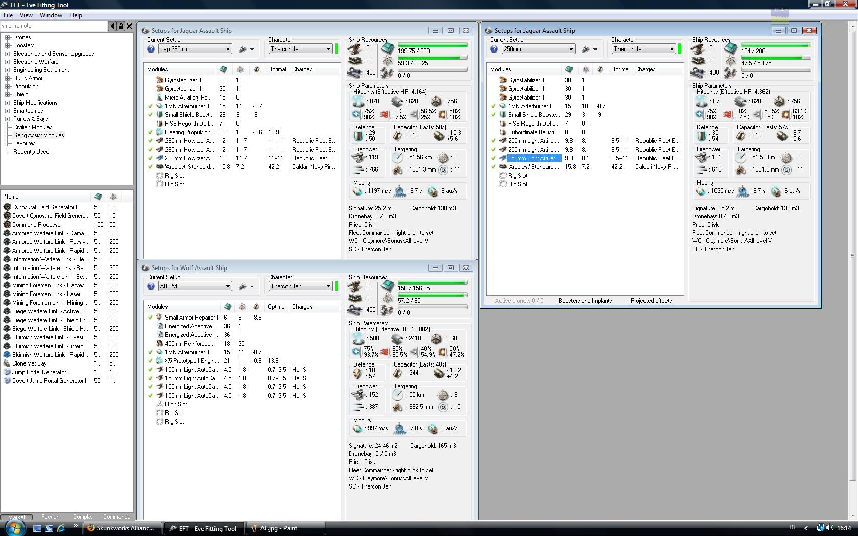
Task: Toggle 1MN Afterburner II checkmark in Wolf window
Action: pos(150,352)
